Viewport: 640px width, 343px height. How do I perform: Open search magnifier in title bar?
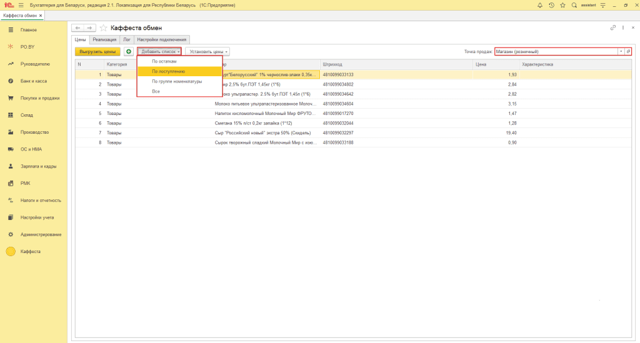574,5
